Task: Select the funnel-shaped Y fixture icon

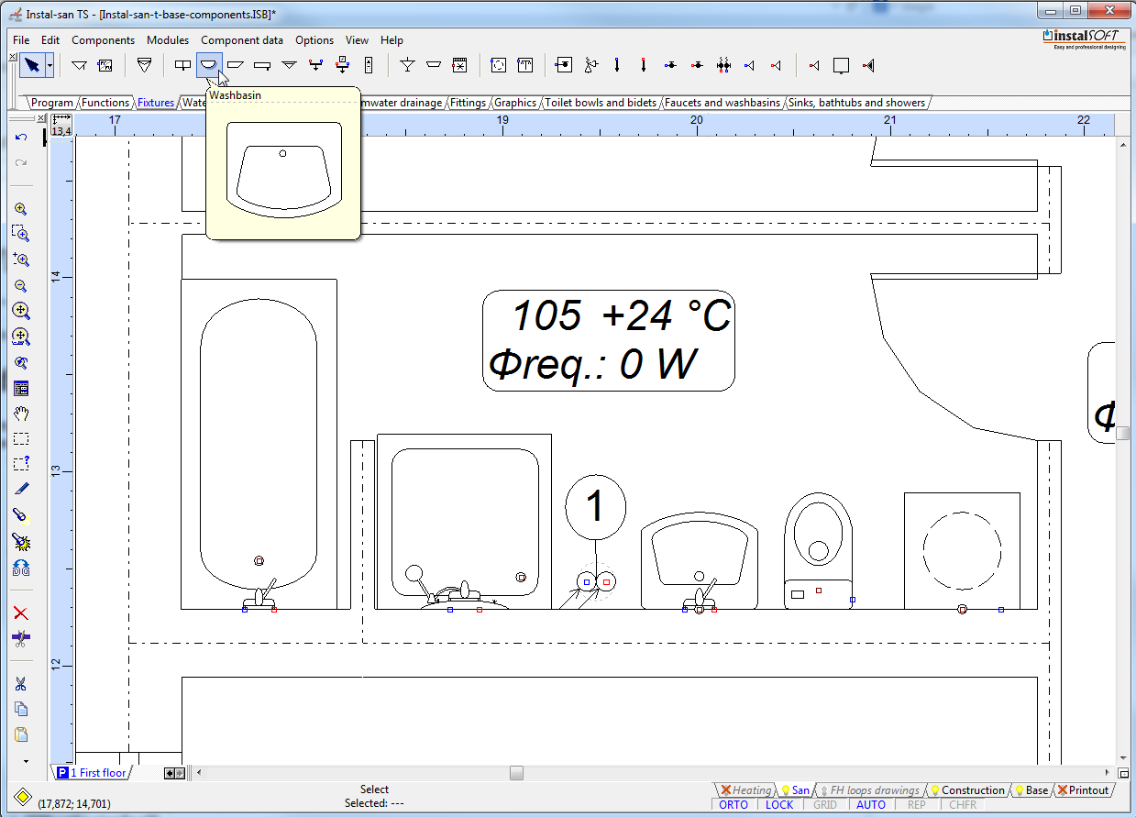Action: [408, 65]
